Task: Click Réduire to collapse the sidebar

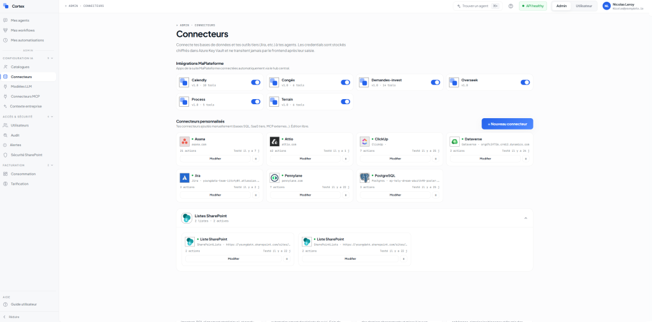Action: [x=11, y=317]
